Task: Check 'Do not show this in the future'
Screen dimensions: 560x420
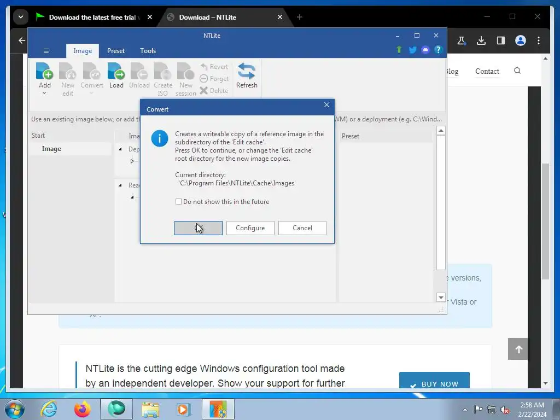Action: 179,202
